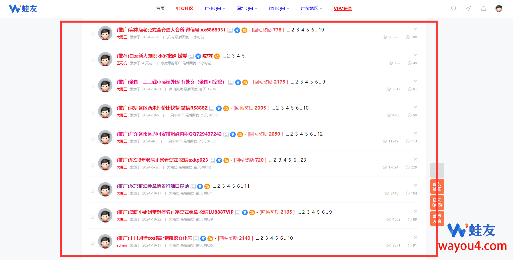Click the 蛙友 logo in the header
Screen dimensions: 513x260
(23, 9)
